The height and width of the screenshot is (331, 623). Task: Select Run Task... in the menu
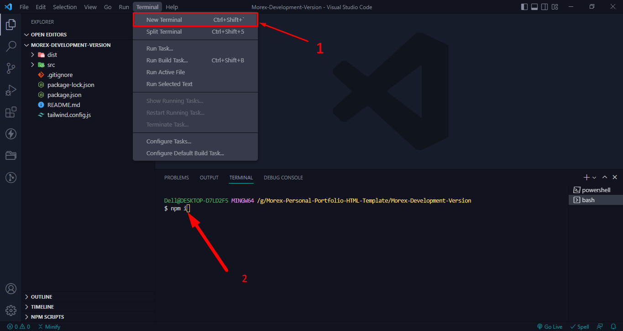[195, 48]
